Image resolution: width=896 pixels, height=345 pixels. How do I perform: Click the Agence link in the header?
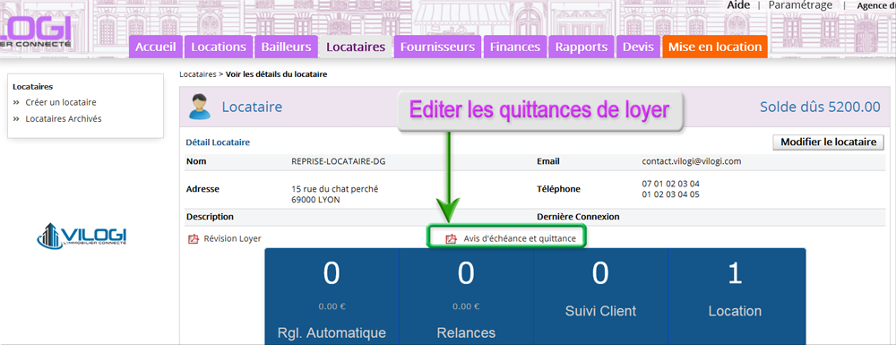pyautogui.click(x=875, y=5)
